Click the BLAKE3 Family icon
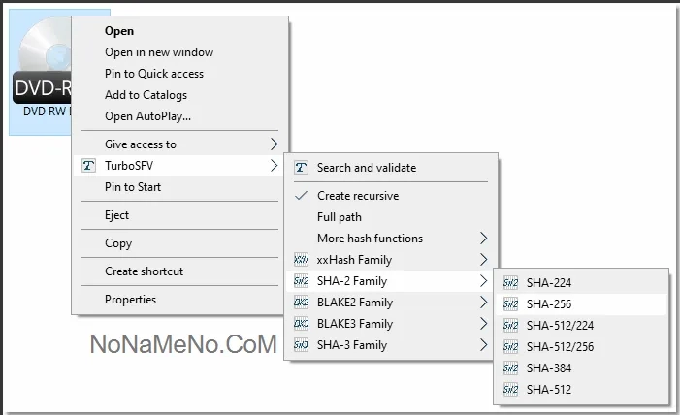 301,324
